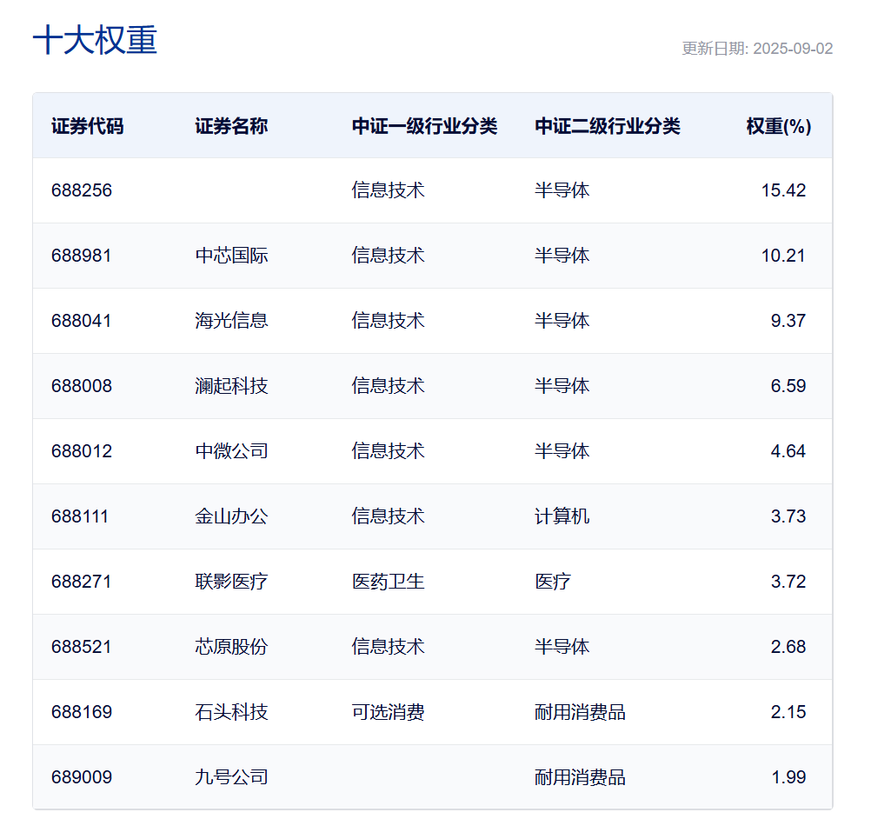Click 耐用消费品 in the 九号公司 row

pos(580,777)
